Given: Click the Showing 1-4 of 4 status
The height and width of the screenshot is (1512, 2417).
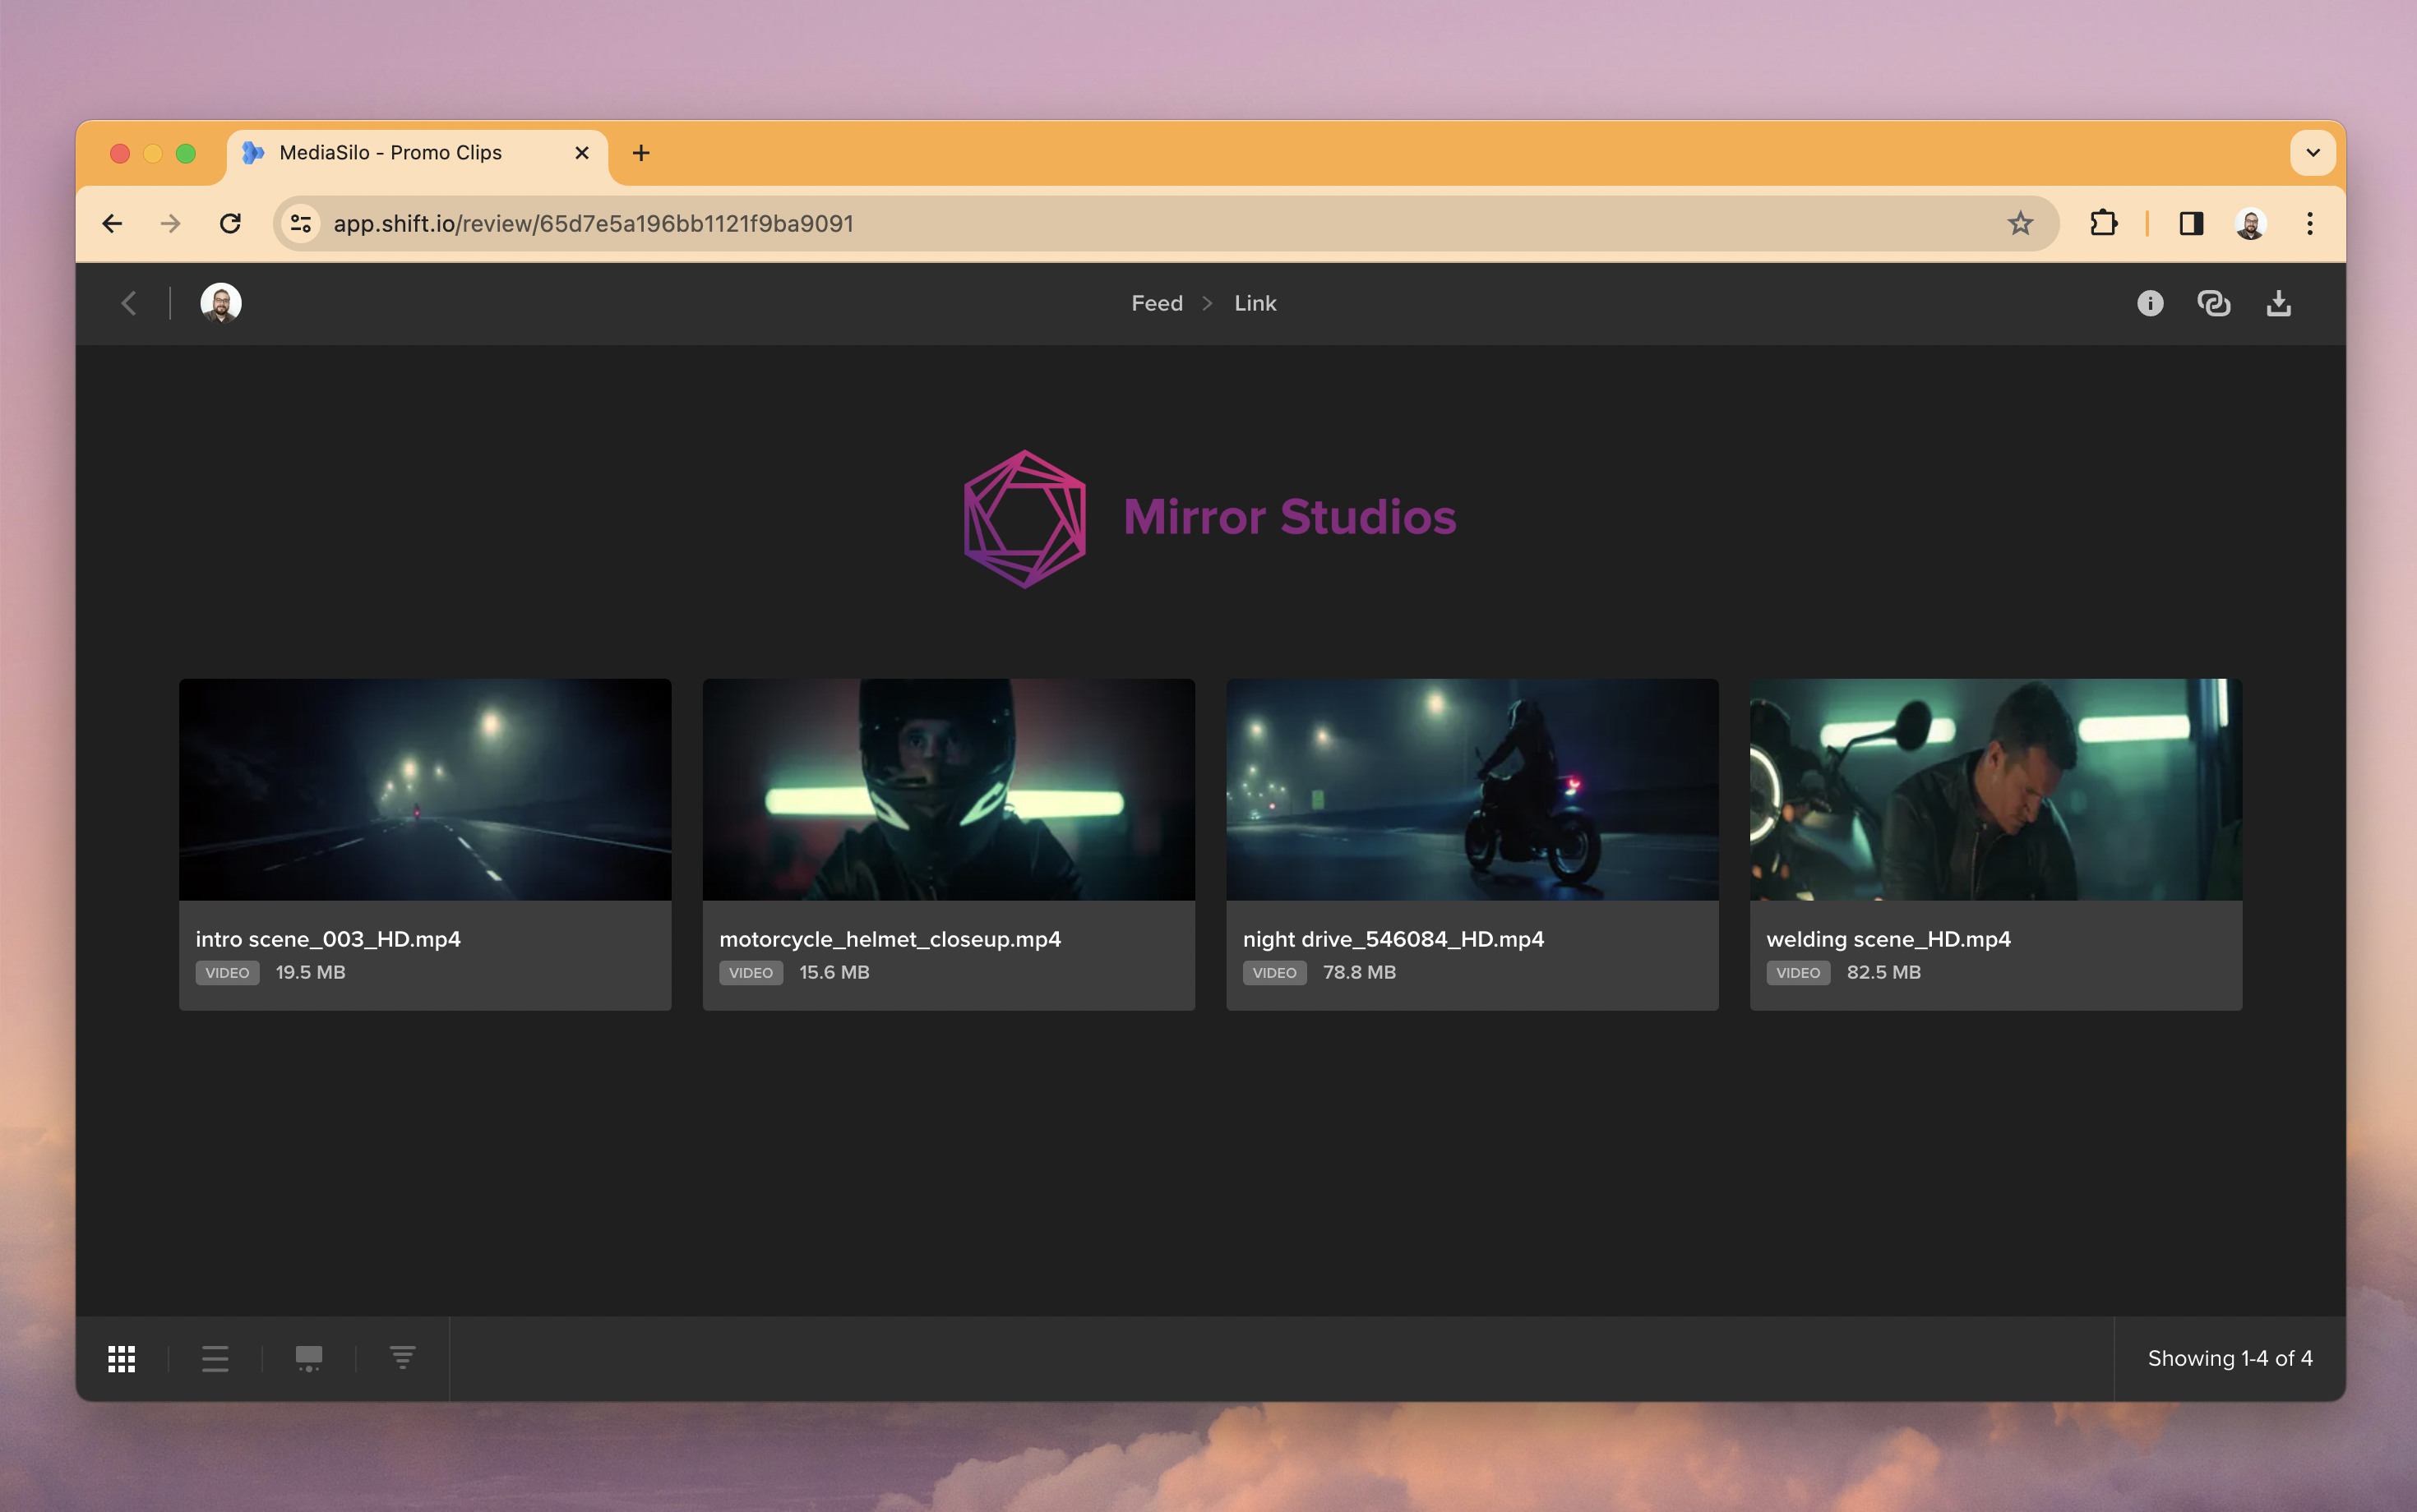Looking at the screenshot, I should pos(2230,1358).
